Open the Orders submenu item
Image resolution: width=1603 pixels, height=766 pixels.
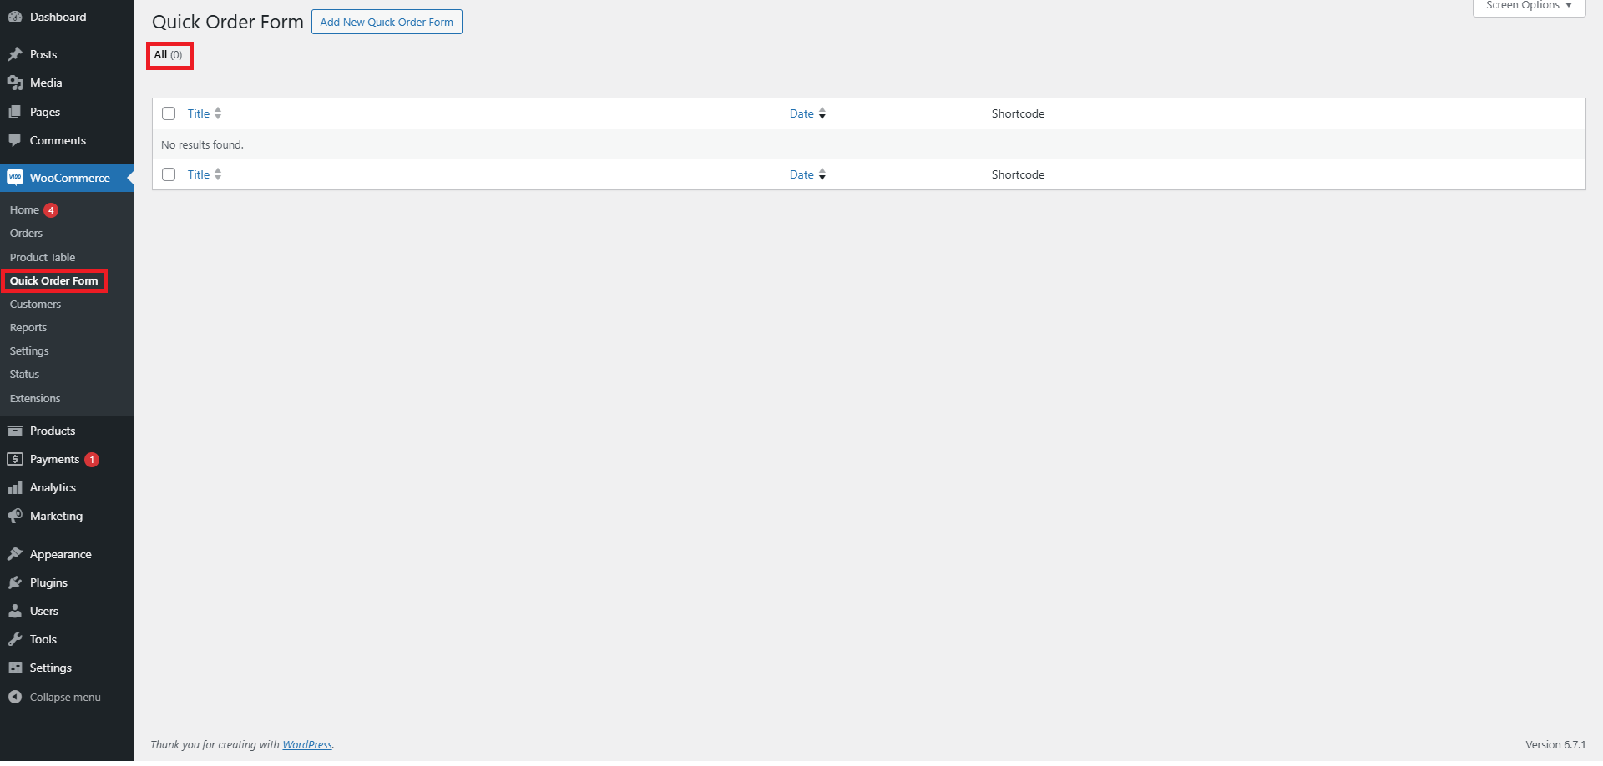pos(26,234)
